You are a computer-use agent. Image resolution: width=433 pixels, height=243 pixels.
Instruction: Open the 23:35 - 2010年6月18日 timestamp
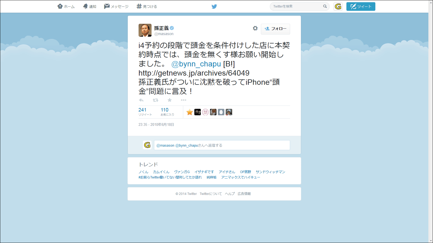click(x=156, y=125)
